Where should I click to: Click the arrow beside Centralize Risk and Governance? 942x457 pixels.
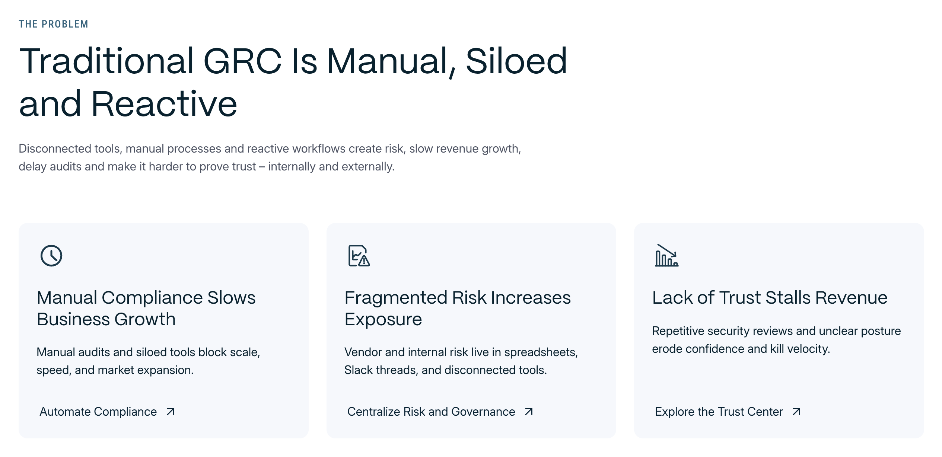click(529, 412)
